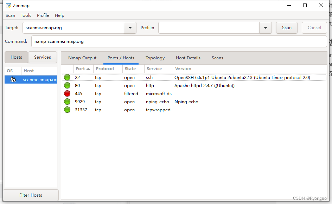The height and width of the screenshot is (204, 332).
Task: Minimize the Zenmap window
Action: pyautogui.click(x=289, y=6)
